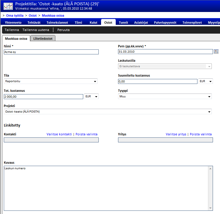The width and height of the screenshot is (220, 214).
Task: Click Tallenna uutena to save as new
Action: point(36,30)
